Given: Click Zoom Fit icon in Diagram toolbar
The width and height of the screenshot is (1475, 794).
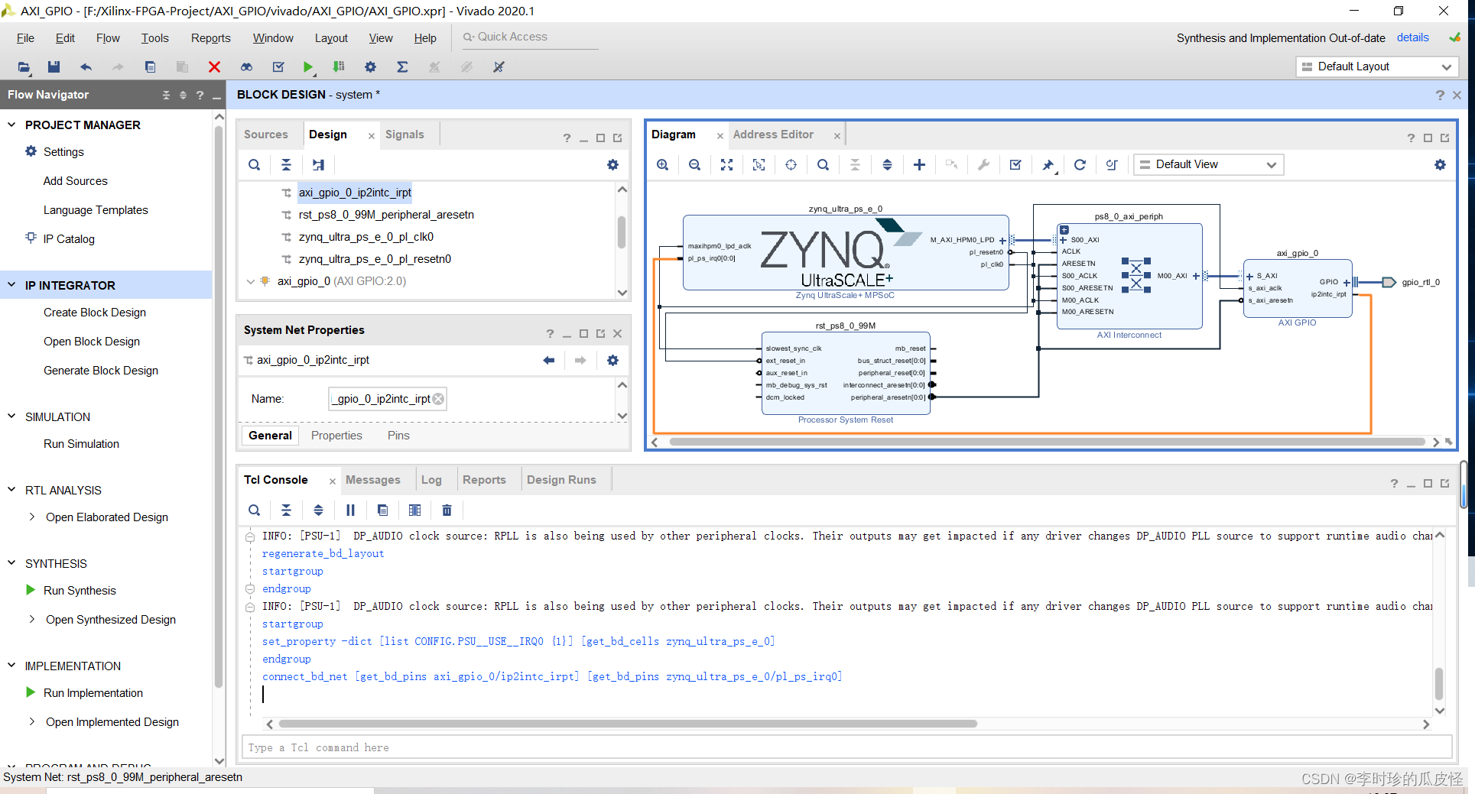Looking at the screenshot, I should coord(727,165).
